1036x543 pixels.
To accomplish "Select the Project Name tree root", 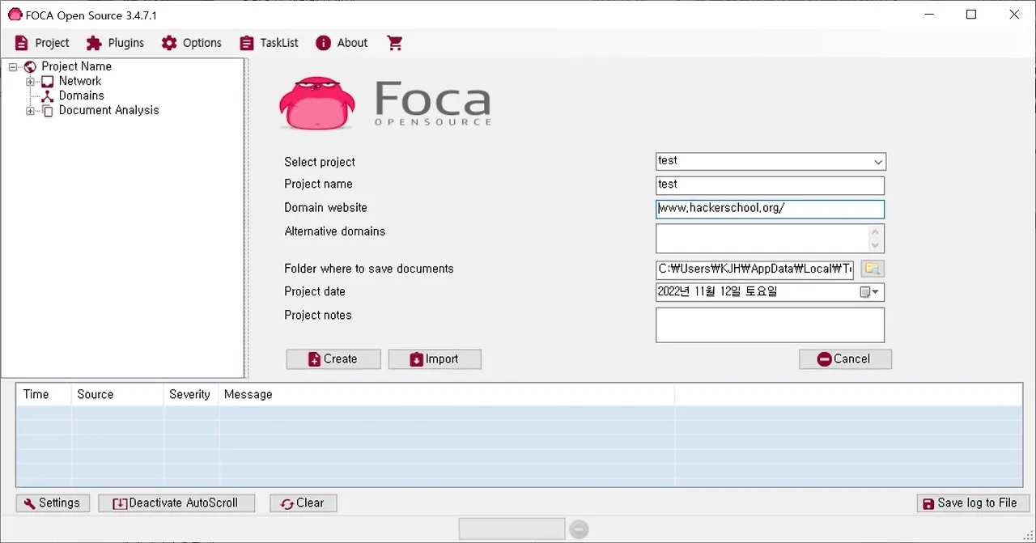I will [76, 66].
